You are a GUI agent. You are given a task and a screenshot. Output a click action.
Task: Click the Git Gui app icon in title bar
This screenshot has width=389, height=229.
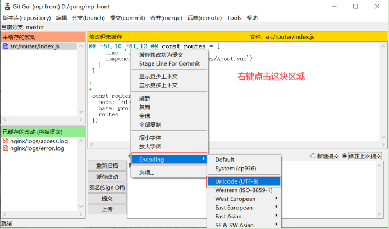tap(7, 6)
